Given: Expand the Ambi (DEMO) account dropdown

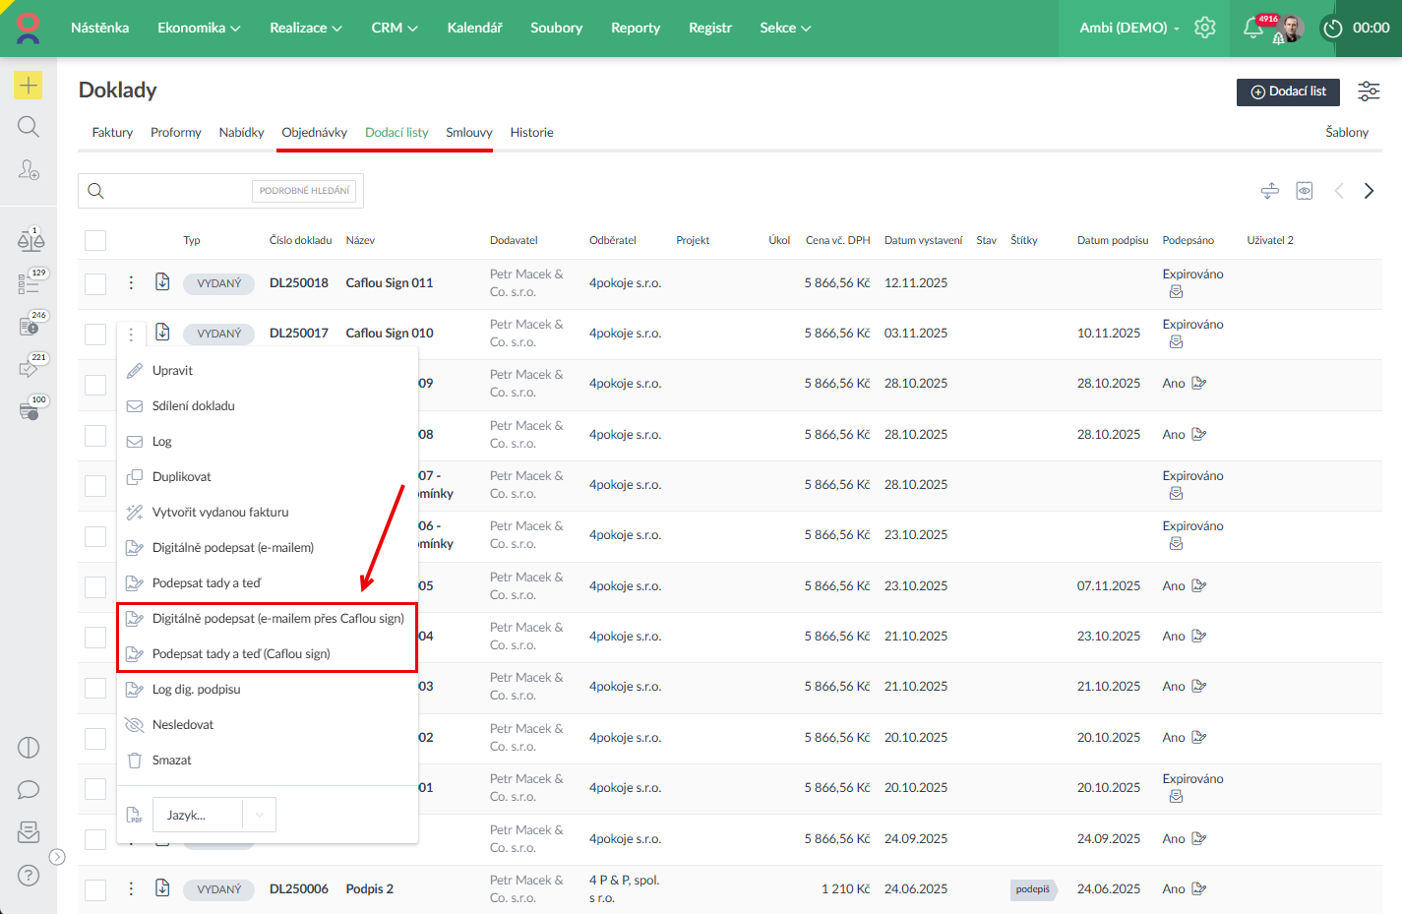Looking at the screenshot, I should 1128,28.
